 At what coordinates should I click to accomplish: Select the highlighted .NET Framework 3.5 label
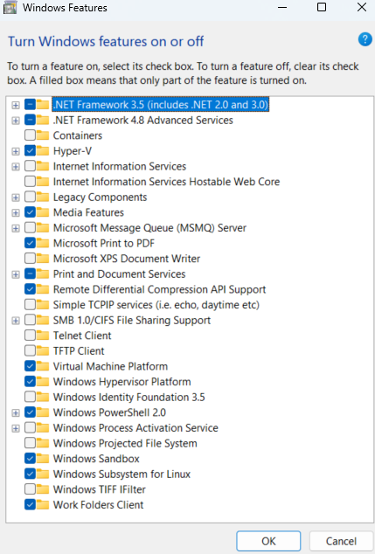coord(161,105)
